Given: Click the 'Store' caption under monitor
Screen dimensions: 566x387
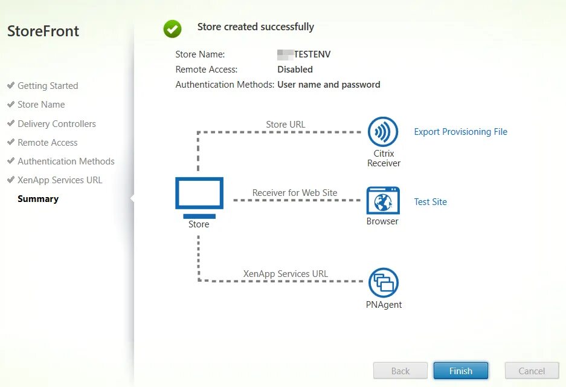Looking at the screenshot, I should click(x=199, y=224).
